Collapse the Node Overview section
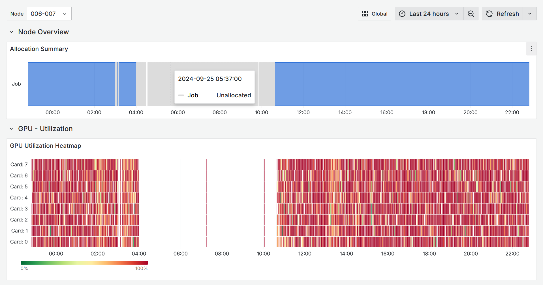Image resolution: width=543 pixels, height=285 pixels. 11,32
